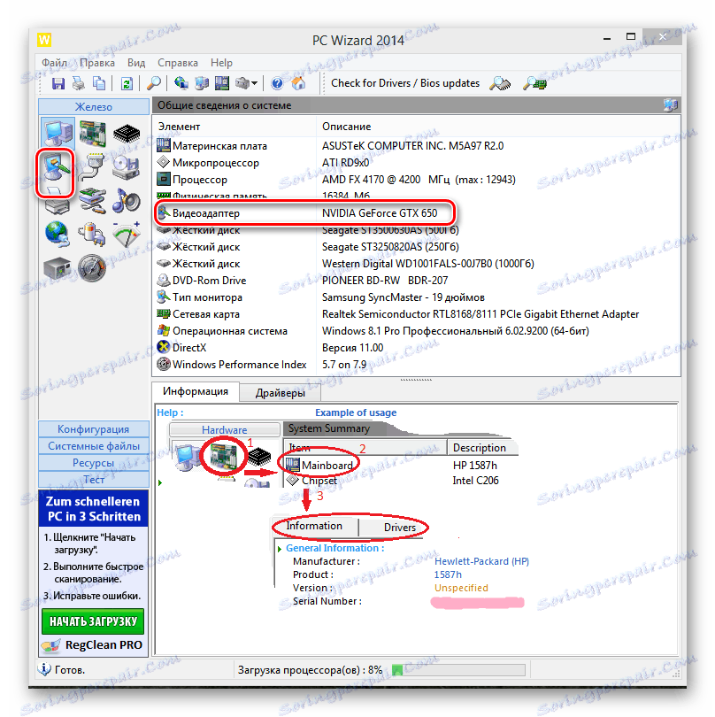Select the System Summary computer icon
This screenshot has height=717, width=715.
pos(58,133)
